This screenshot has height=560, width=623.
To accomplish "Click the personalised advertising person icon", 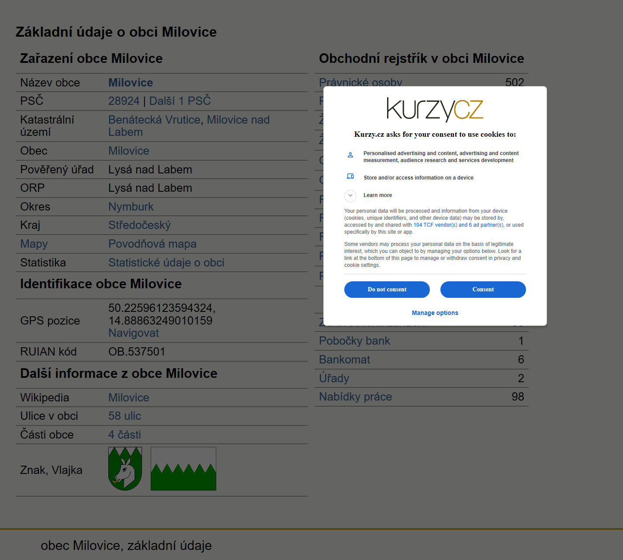I will [x=350, y=155].
